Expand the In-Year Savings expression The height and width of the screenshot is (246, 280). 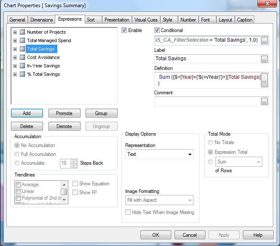pyautogui.click(x=15, y=66)
